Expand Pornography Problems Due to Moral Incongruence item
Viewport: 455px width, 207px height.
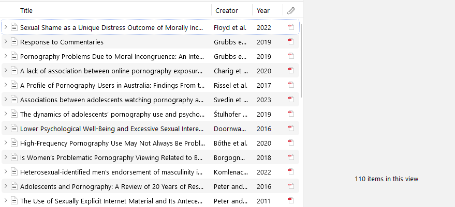(x=6, y=56)
